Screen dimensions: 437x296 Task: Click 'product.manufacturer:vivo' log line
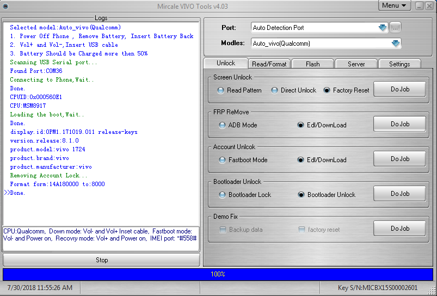coord(51,166)
